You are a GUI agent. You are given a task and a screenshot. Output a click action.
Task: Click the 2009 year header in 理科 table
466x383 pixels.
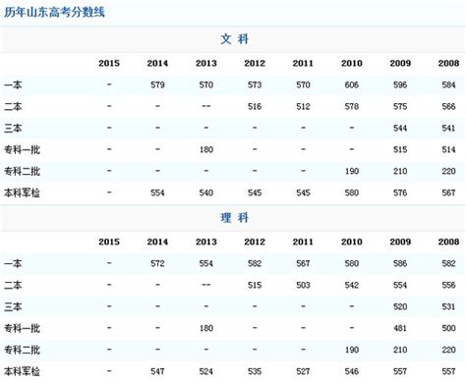click(x=400, y=242)
